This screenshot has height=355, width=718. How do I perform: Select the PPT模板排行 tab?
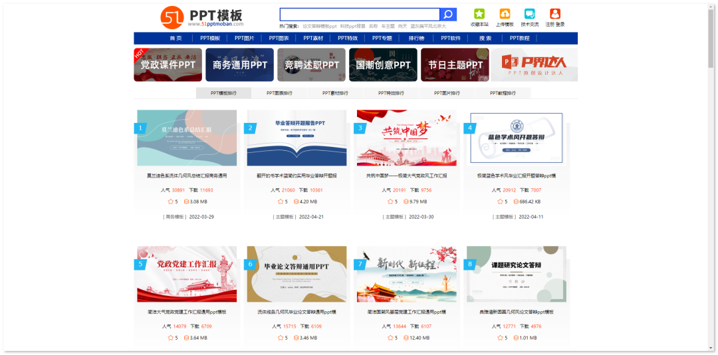pos(224,93)
